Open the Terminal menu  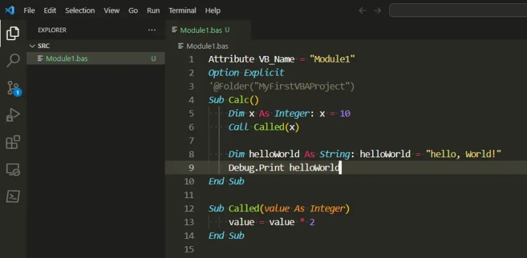click(x=182, y=11)
